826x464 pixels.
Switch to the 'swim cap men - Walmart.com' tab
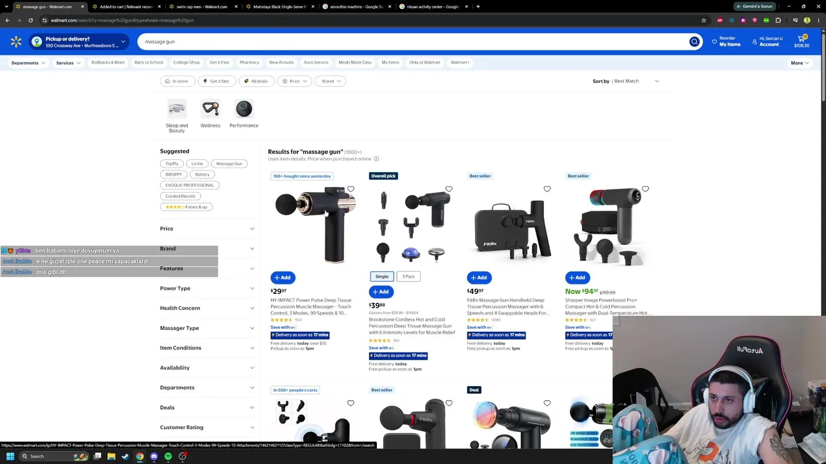pos(202,6)
